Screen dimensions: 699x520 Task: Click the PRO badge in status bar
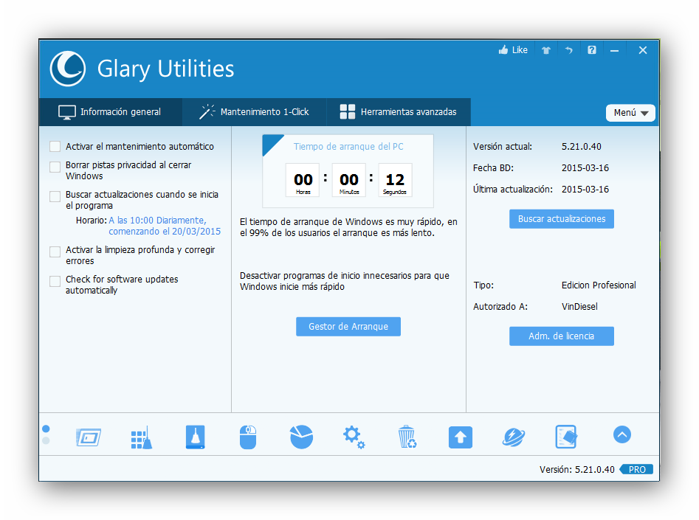pos(636,469)
